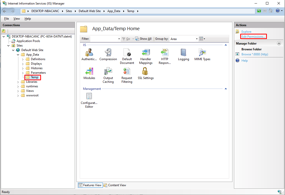This screenshot has width=285, height=195.
Task: Select the runtimes folder
Action: [x=32, y=86]
